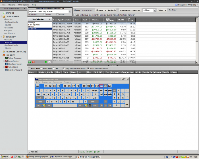Open Файл menu in on-screen keyboard
The width and height of the screenshot is (199, 159).
tap(38, 82)
